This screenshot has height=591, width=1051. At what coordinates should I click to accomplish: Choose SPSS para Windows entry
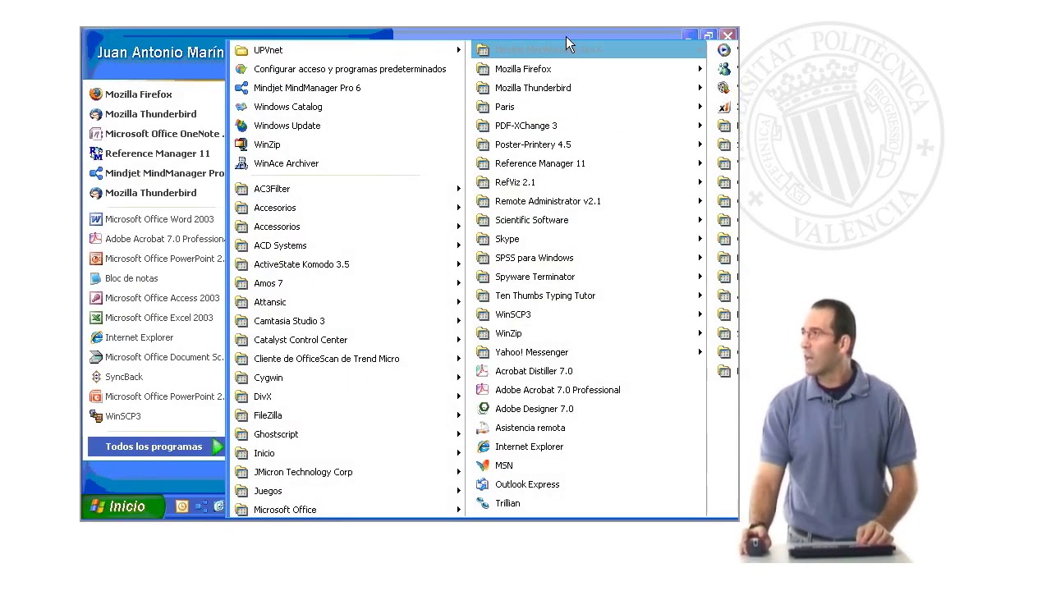click(590, 258)
